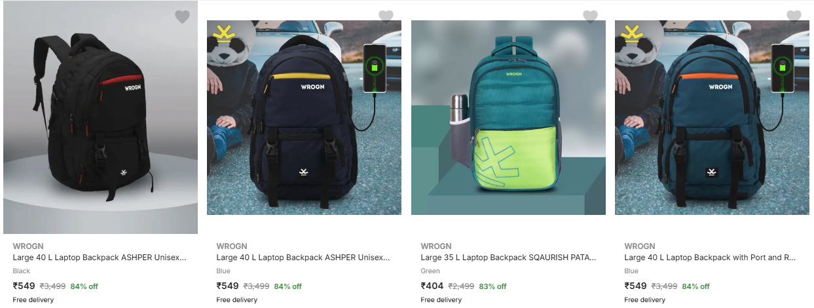The height and width of the screenshot is (308, 814).
Task: Toggle heart on navy blue ASHPER backpack
Action: tap(386, 16)
